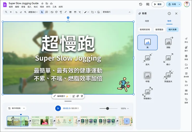Open the 工具 menu

pos(54,7)
